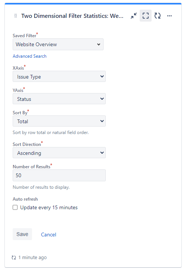Viewport: 184px width, 271px height.
Task: Click the Save button
Action: tap(22, 234)
